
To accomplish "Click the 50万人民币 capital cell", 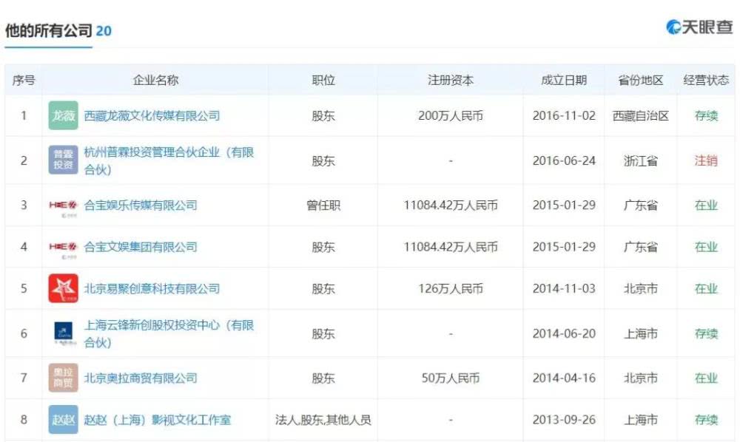I will tap(451, 378).
